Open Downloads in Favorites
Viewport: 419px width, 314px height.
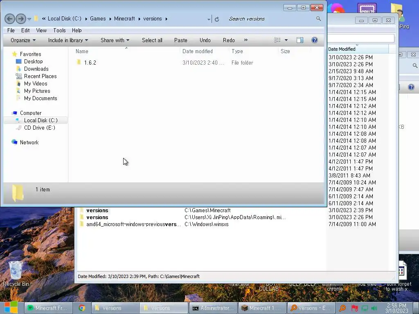[36, 69]
